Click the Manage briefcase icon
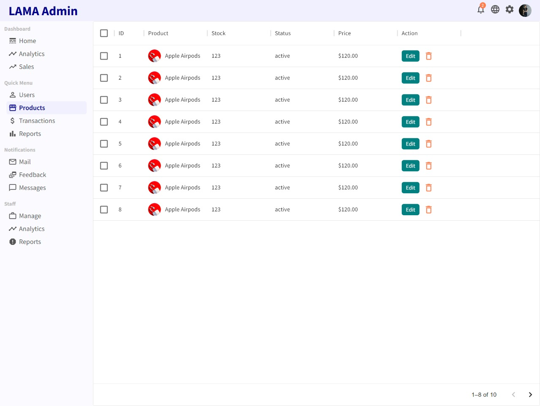The image size is (540, 406). click(13, 216)
